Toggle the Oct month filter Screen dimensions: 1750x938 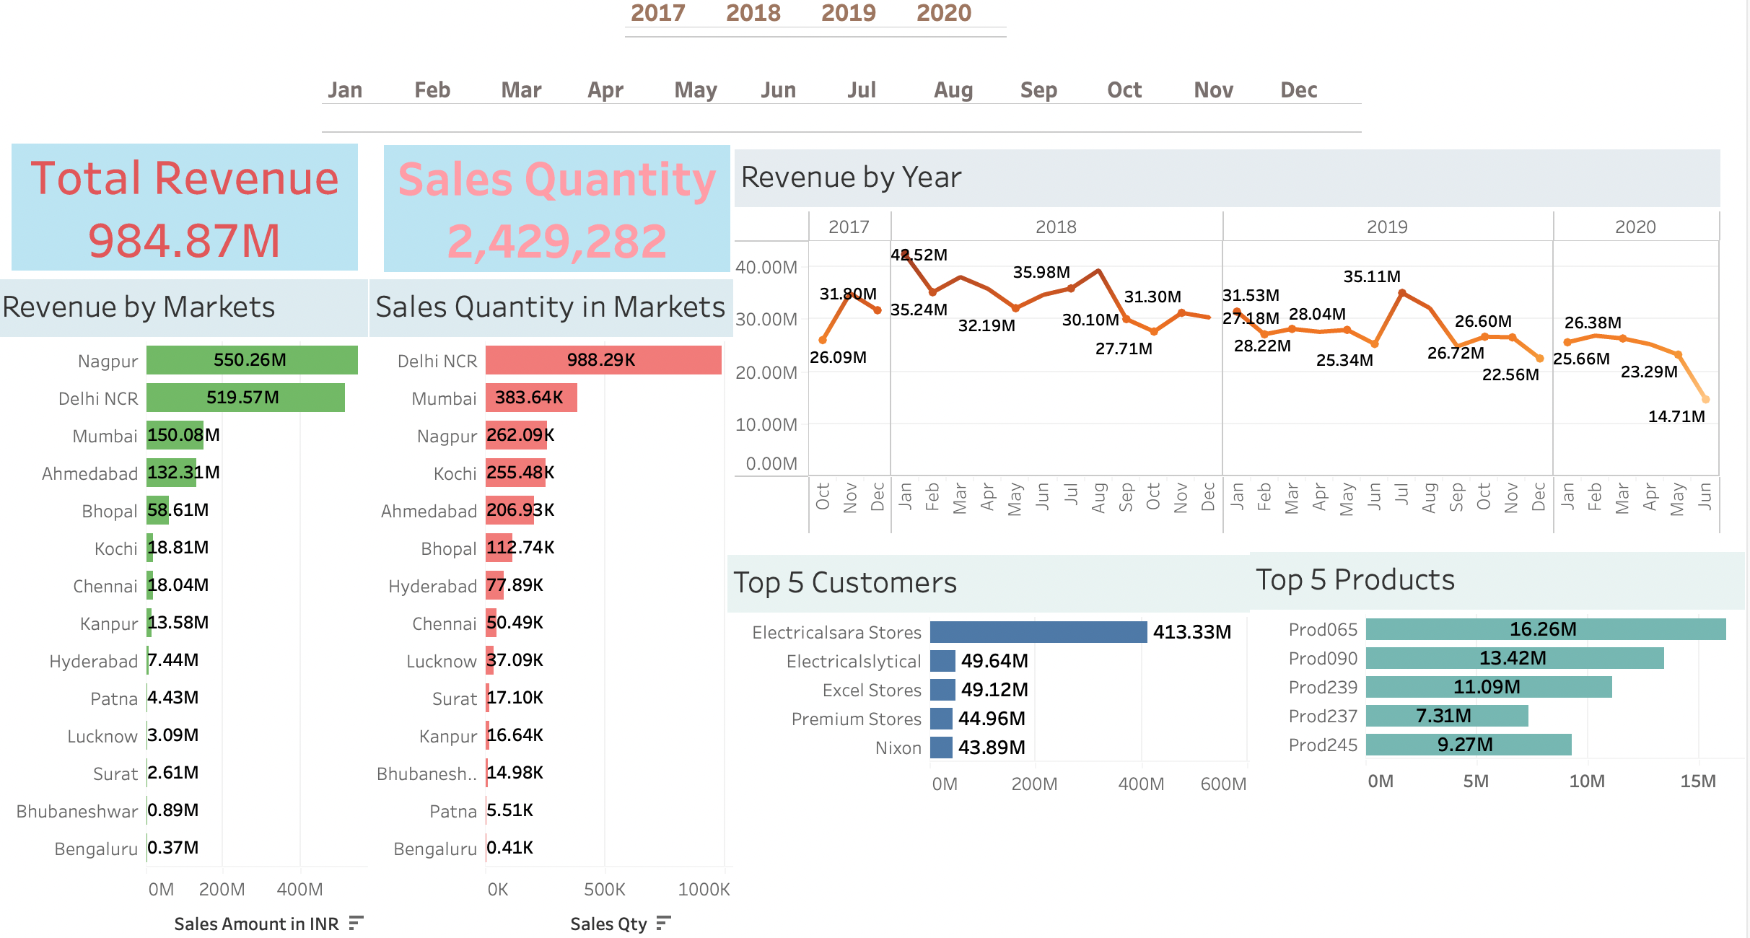point(1124,90)
